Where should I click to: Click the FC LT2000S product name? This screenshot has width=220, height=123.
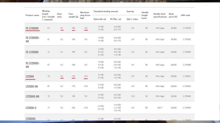[32, 28]
